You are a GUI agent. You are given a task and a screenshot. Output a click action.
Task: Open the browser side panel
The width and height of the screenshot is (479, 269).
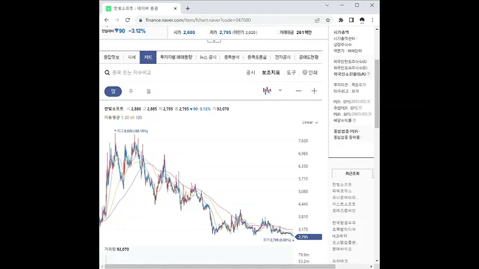(x=351, y=20)
